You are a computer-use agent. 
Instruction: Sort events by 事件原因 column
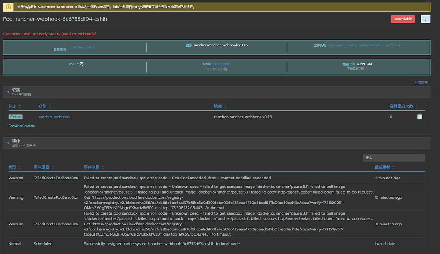click(x=52, y=167)
